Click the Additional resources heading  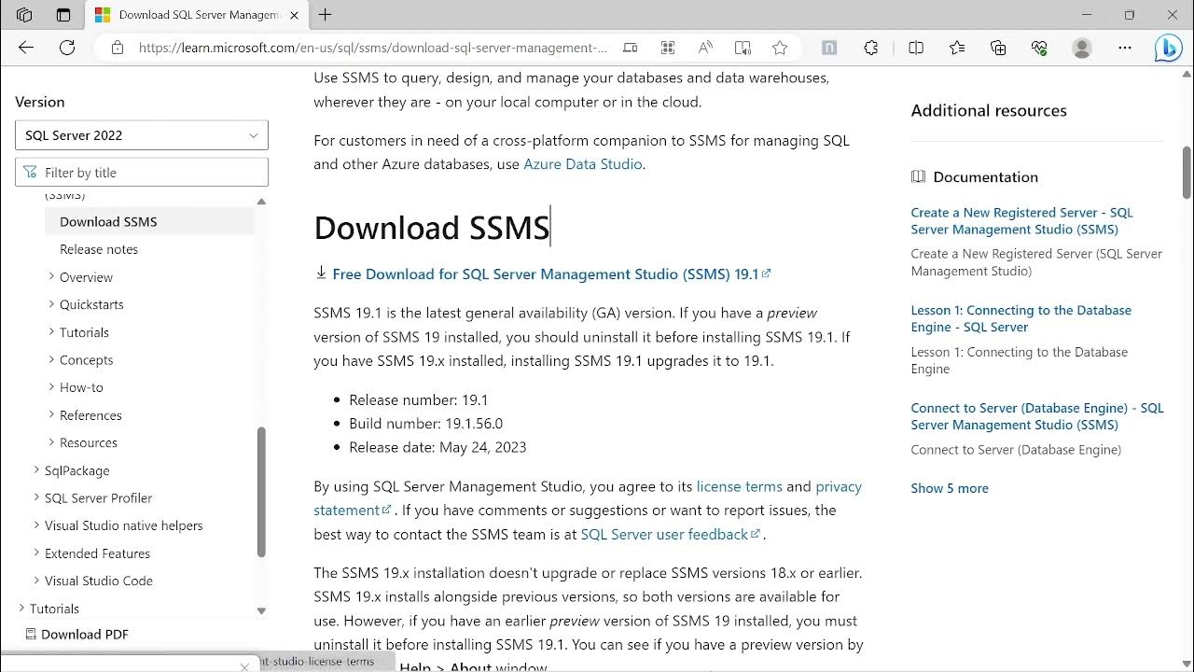tap(989, 110)
